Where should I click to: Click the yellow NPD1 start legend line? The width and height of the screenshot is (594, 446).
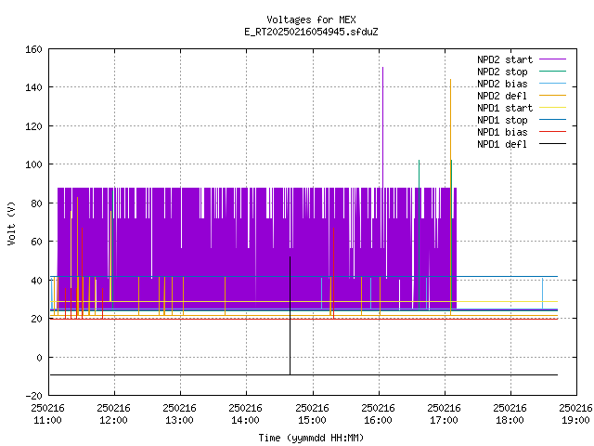(552, 108)
